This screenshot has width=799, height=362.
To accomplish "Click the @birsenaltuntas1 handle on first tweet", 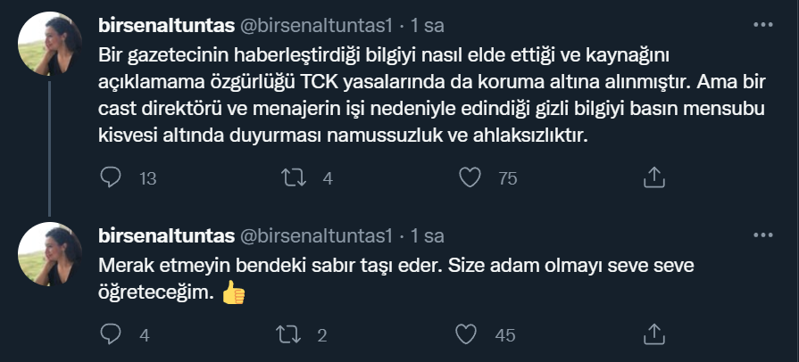I will (x=317, y=22).
